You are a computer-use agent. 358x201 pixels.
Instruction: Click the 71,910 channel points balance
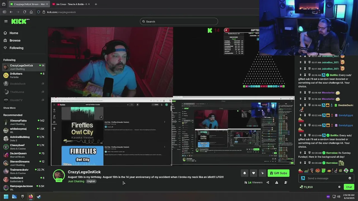[x=306, y=187]
